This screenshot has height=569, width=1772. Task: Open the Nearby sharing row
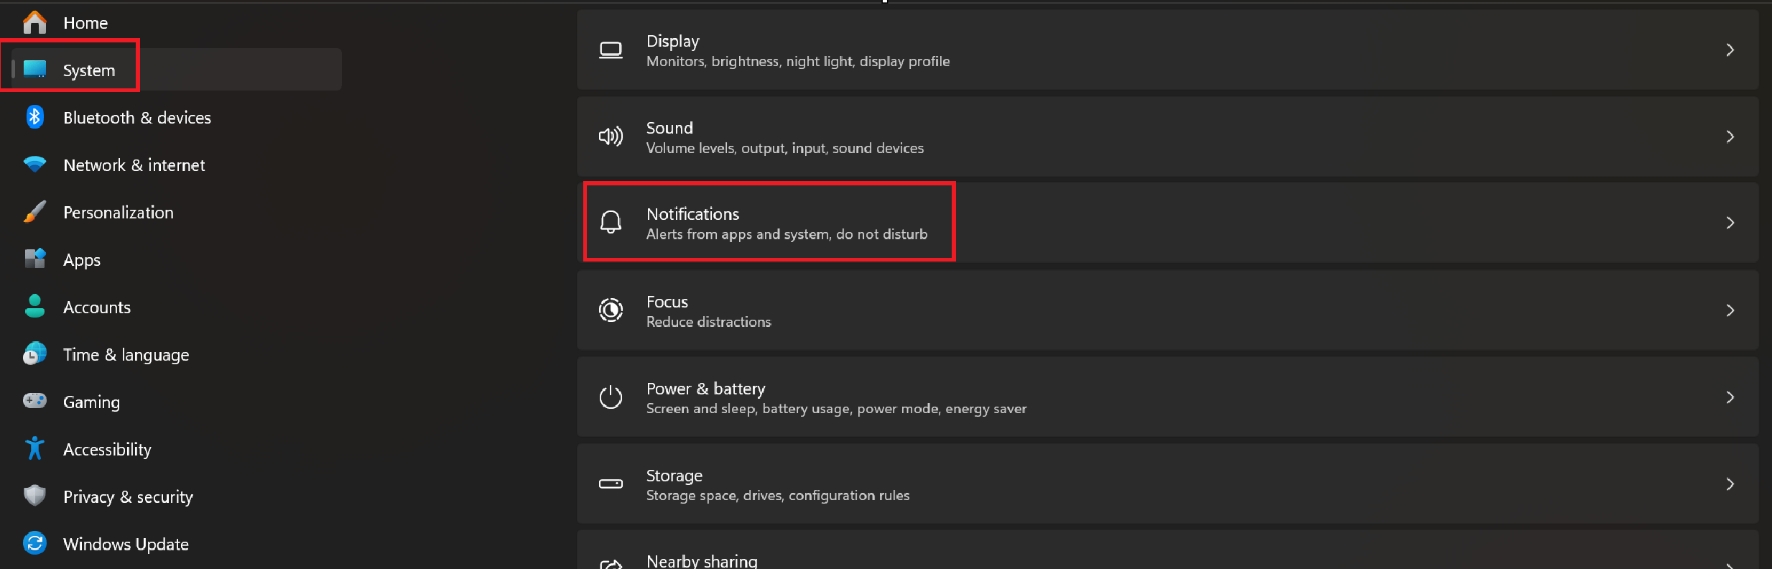coord(702,560)
